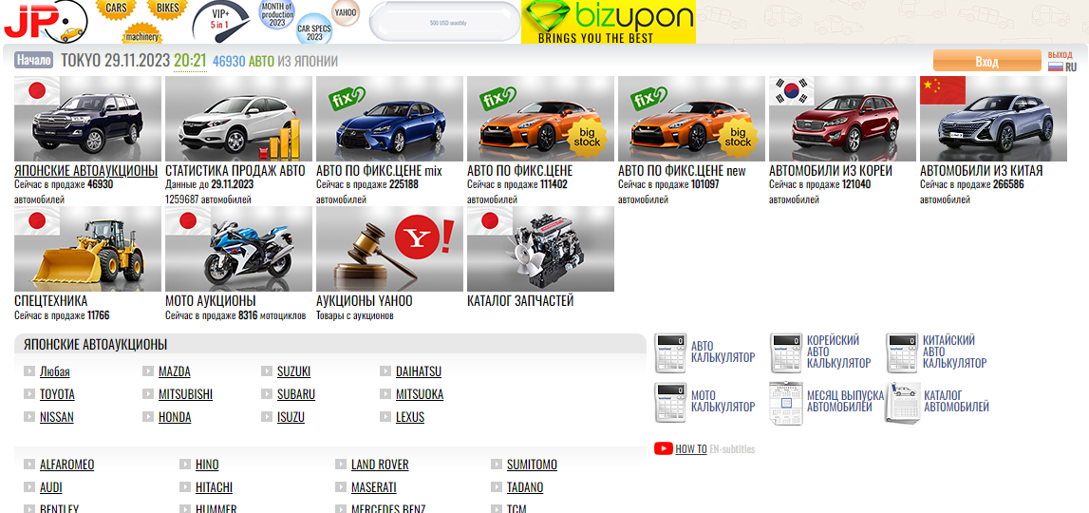Open Month of production 2023 bubble
The width and height of the screenshot is (1089, 513).
[x=277, y=13]
